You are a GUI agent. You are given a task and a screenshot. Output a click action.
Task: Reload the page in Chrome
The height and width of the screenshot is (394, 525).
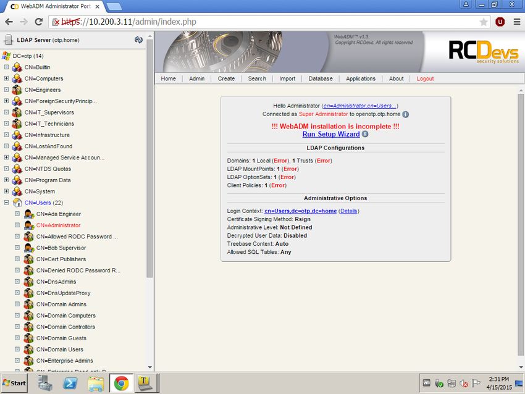39,22
